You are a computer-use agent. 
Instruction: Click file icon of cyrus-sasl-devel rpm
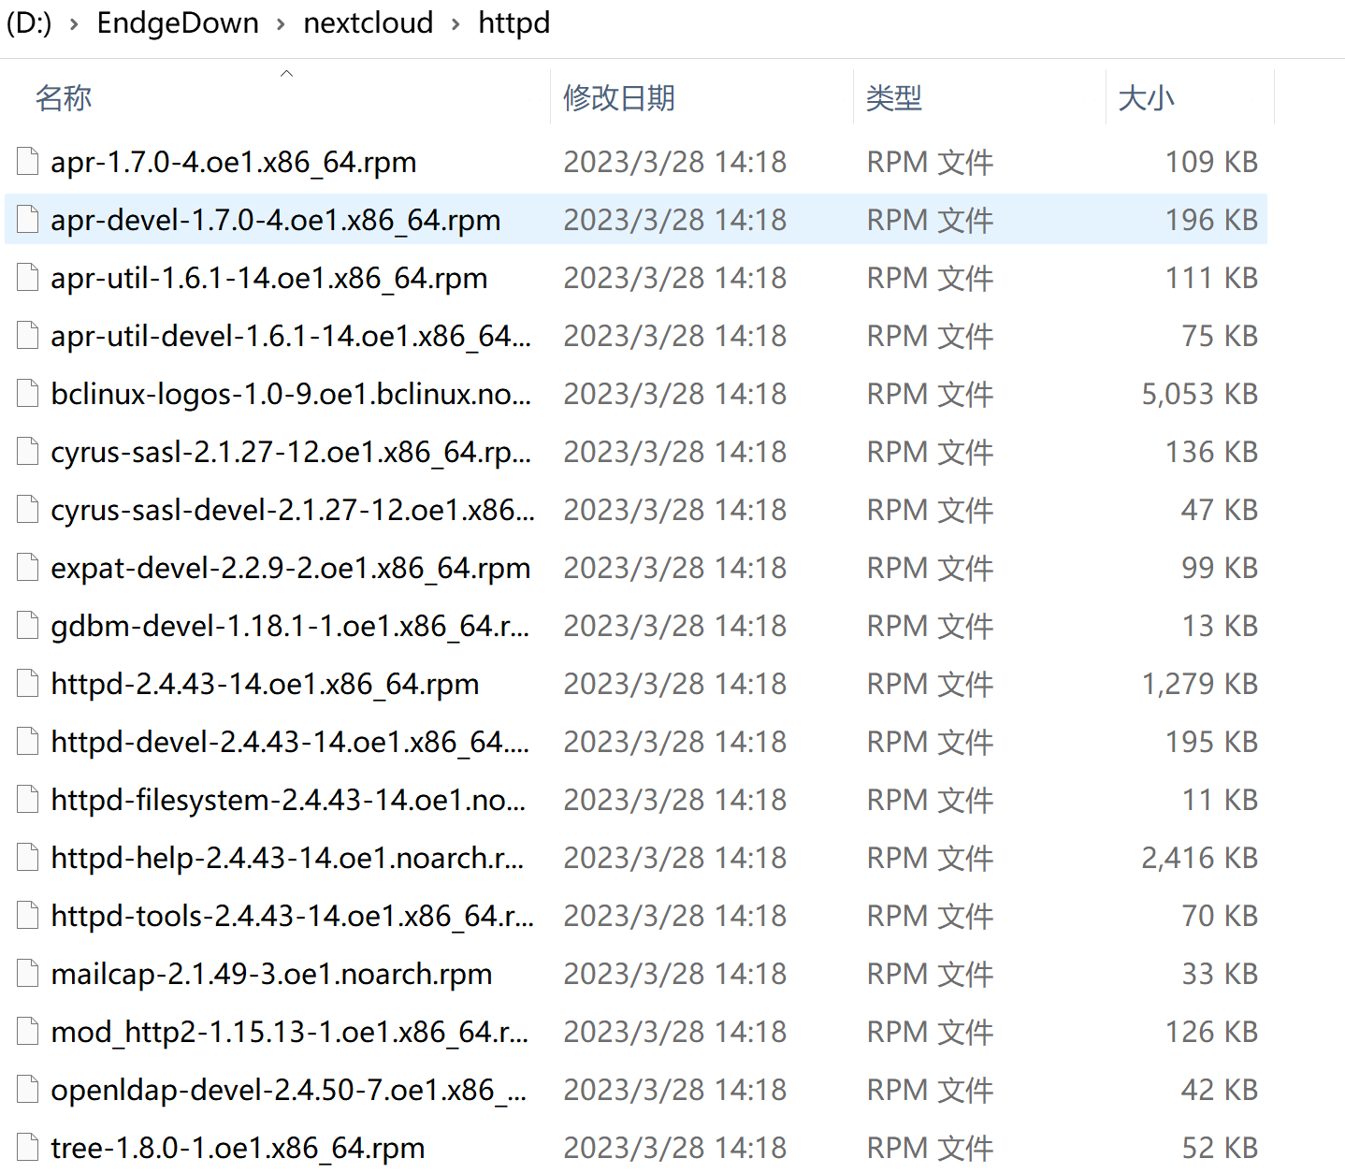(x=28, y=510)
